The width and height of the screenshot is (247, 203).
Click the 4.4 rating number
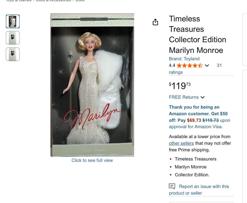[172, 65]
